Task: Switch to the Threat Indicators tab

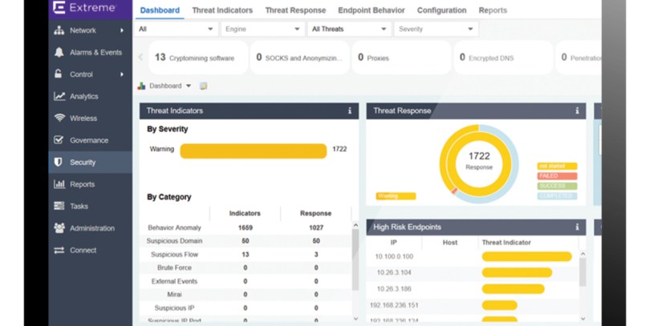Action: click(222, 10)
